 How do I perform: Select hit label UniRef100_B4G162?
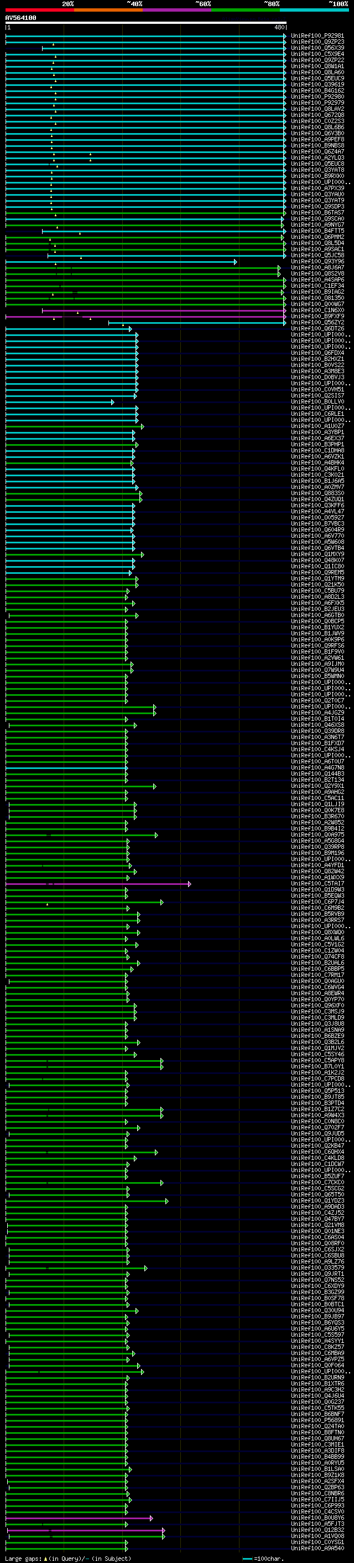click(317, 90)
